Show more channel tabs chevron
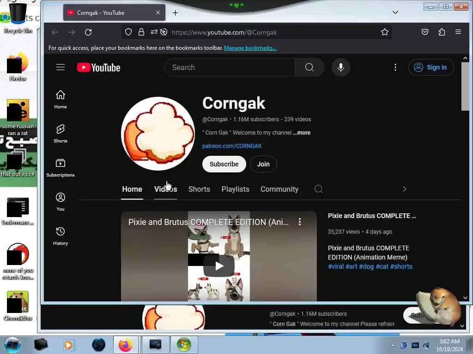Viewport: 473px width, 354px height. [x=405, y=189]
